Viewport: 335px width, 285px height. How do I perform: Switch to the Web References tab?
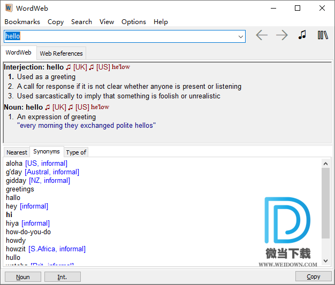[x=62, y=53]
